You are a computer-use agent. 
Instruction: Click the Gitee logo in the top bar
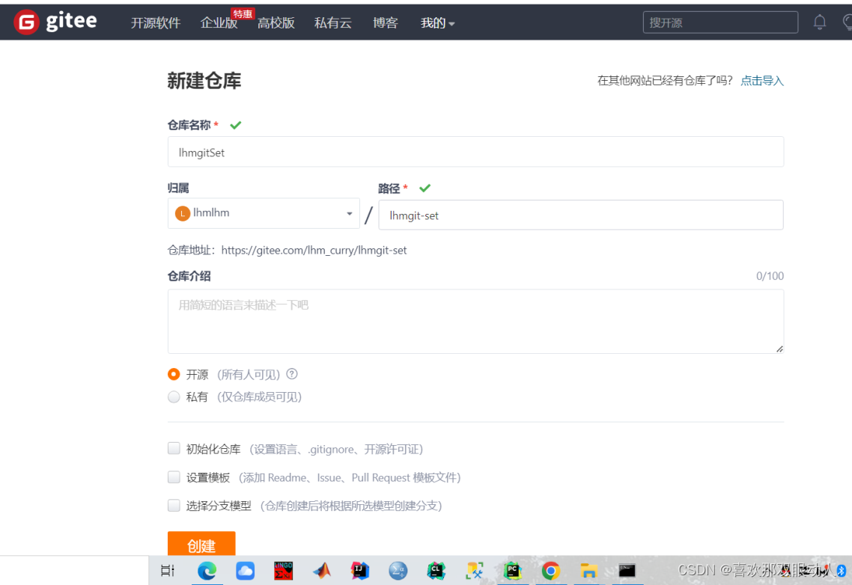pyautogui.click(x=54, y=21)
